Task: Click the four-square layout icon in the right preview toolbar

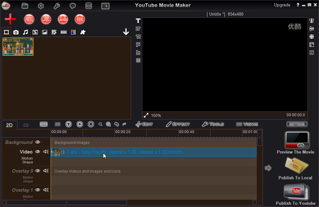Action: pos(311,45)
